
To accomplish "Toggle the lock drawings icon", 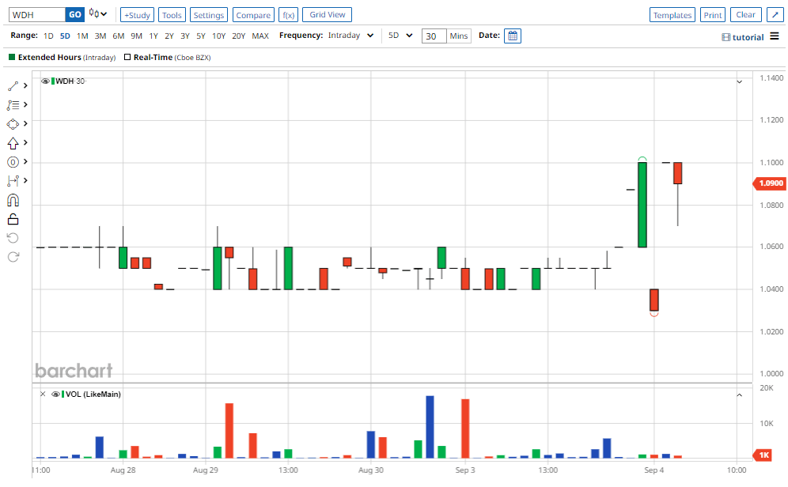I will click(13, 220).
